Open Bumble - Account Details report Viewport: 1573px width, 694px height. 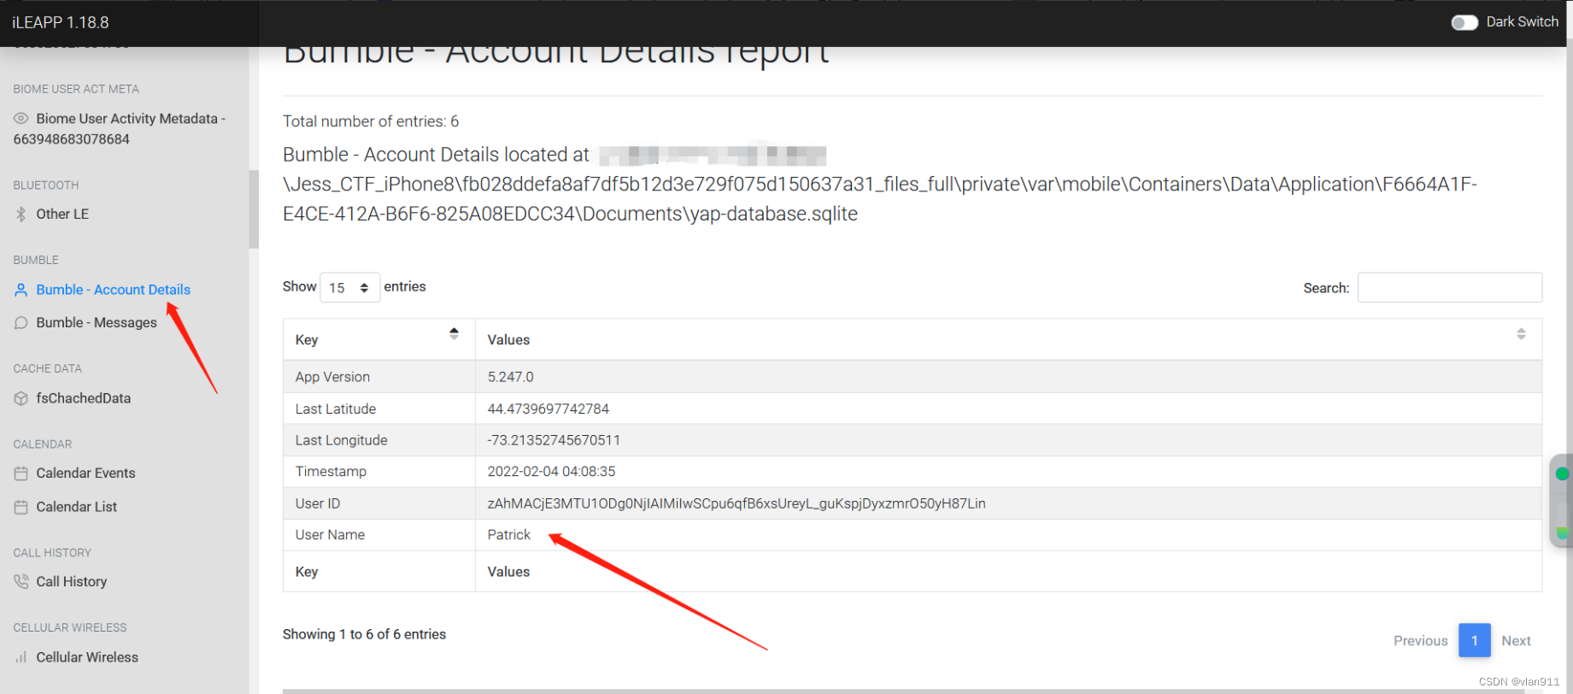pyautogui.click(x=113, y=290)
